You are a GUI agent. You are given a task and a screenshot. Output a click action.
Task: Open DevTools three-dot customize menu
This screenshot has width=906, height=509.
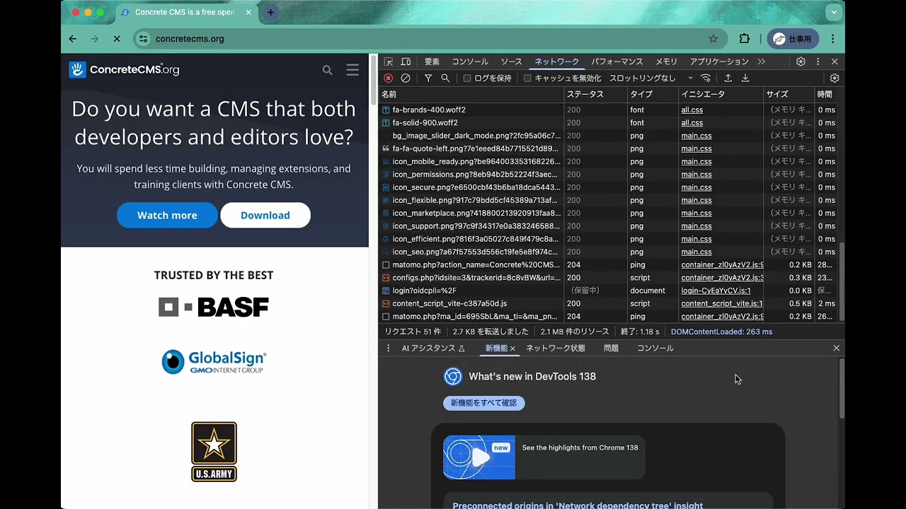pos(818,62)
